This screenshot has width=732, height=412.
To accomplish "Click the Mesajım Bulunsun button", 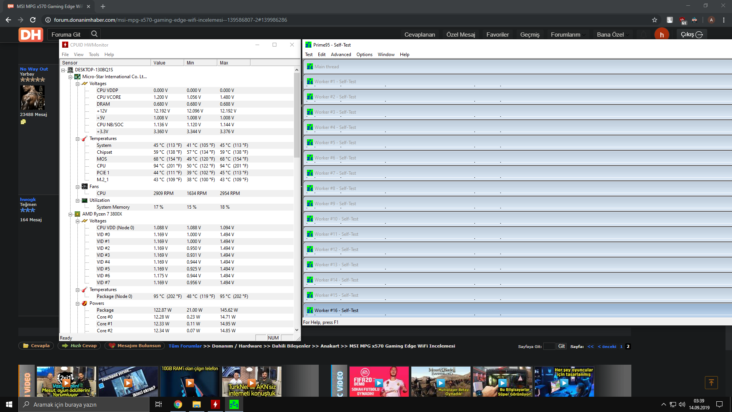I will 135,346.
